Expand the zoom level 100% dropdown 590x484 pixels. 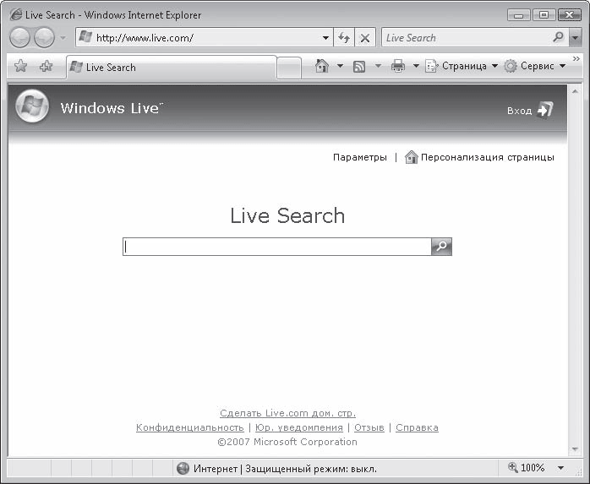tap(560, 468)
